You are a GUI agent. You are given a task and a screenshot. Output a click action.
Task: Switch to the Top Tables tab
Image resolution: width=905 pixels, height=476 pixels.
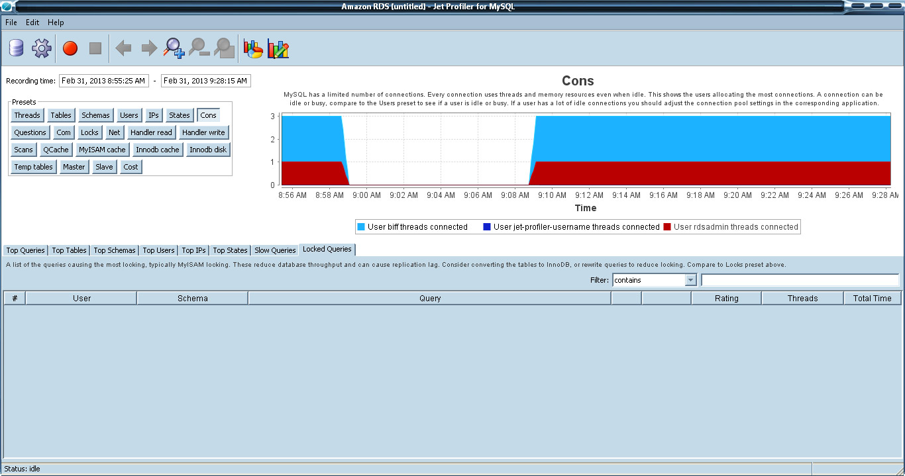[69, 250]
